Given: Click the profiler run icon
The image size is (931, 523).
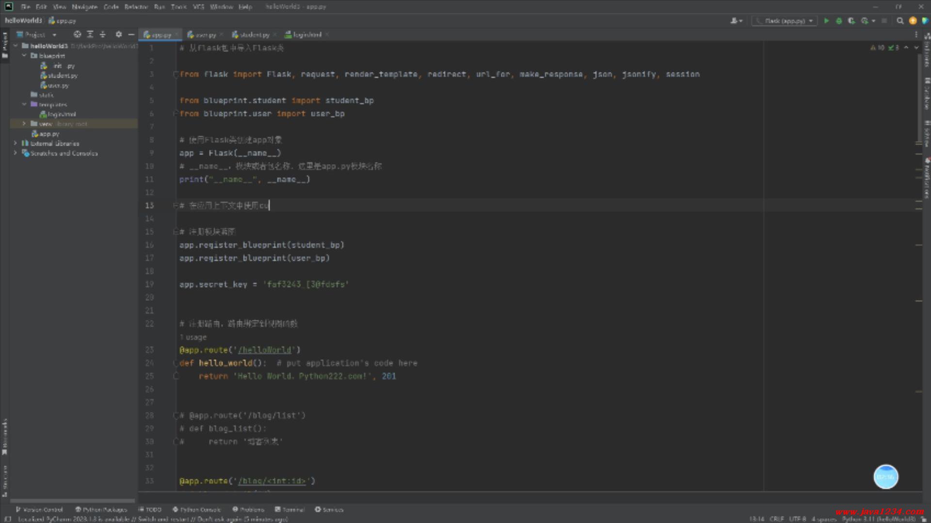Looking at the screenshot, I should [x=864, y=21].
